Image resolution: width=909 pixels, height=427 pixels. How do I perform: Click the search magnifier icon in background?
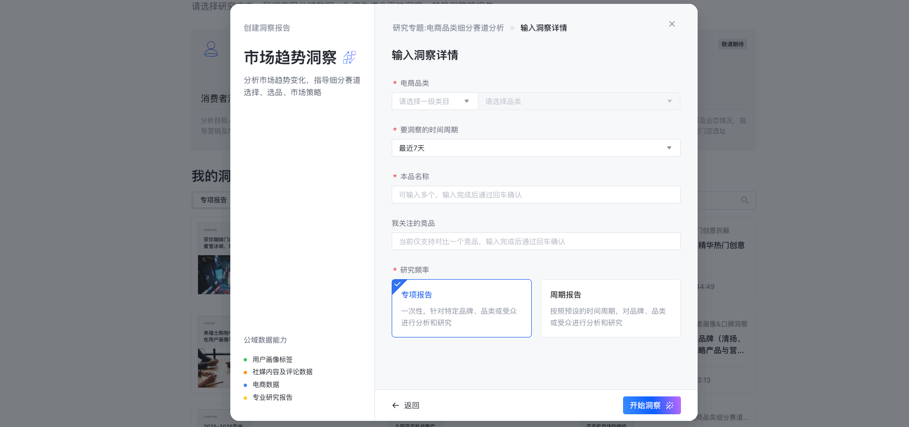coord(744,200)
